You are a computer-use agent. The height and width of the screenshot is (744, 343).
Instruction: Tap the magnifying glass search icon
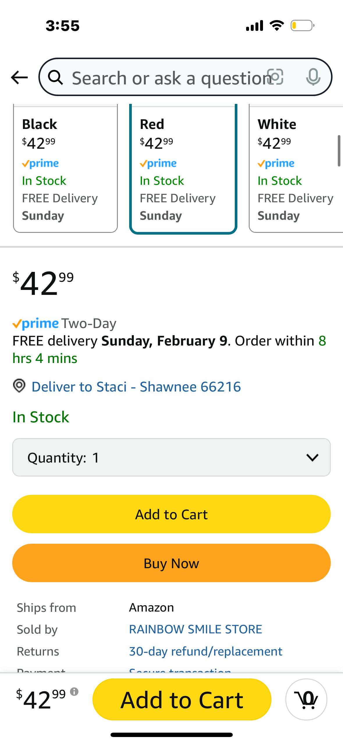point(55,77)
